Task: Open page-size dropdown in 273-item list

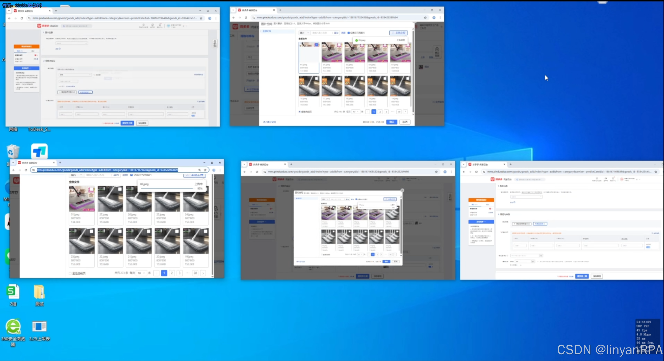Action: click(x=141, y=273)
